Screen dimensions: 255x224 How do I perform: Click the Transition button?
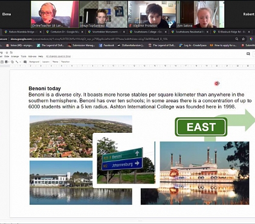point(65,62)
